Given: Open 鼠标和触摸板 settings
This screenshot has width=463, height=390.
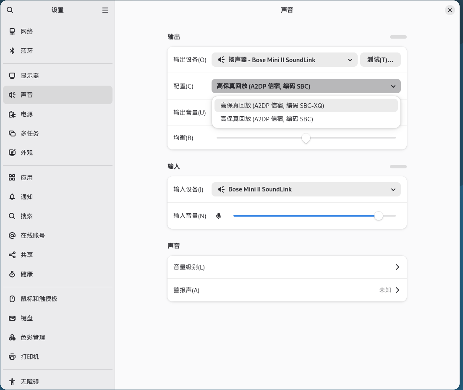Looking at the screenshot, I should click(x=58, y=299).
